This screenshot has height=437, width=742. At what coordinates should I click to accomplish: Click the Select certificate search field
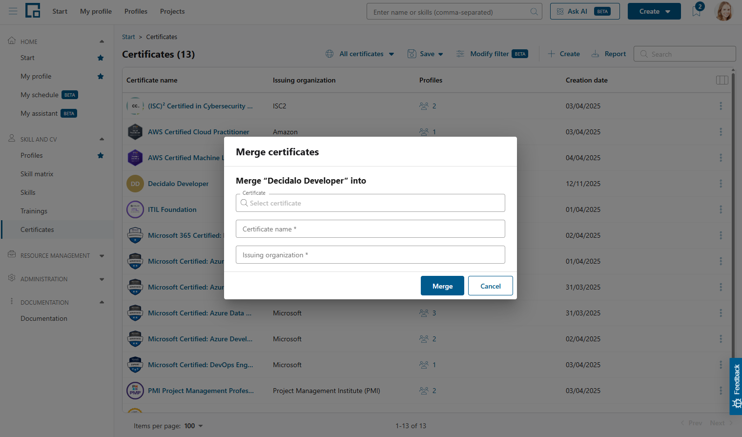371,203
